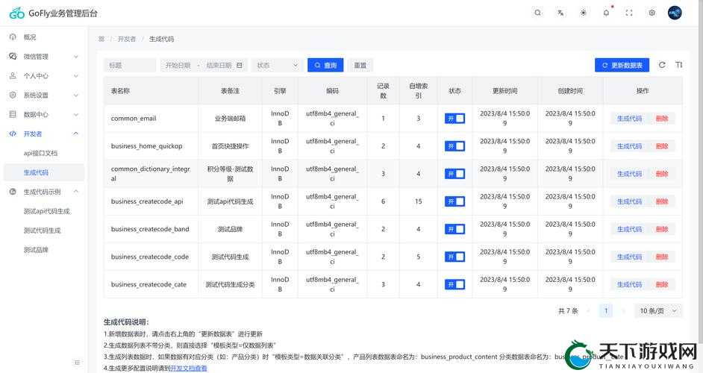Click 删除 for business_home_quickop row

point(662,146)
